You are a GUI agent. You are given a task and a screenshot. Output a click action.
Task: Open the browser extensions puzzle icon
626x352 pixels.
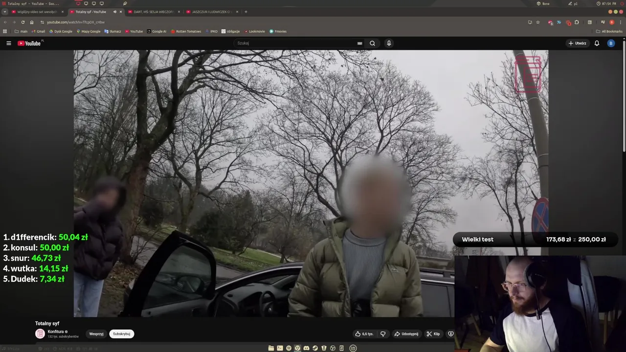[577, 22]
